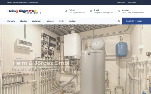Click the tagline Seit 1927 bewährte Qualität
151x94 pixels.
point(23,3)
